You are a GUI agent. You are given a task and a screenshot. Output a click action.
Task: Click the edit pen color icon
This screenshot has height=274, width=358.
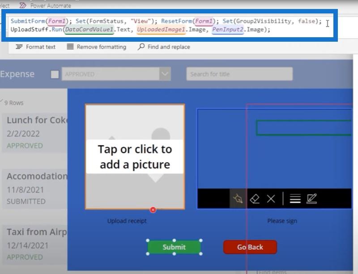pyautogui.click(x=311, y=198)
